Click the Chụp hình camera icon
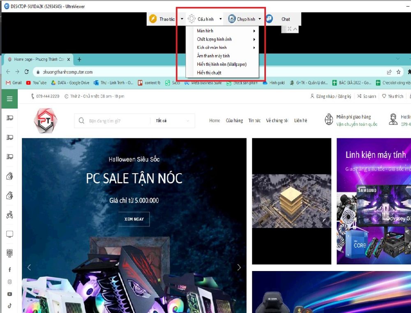Screen dimensions: 411x313 [x=232, y=19]
